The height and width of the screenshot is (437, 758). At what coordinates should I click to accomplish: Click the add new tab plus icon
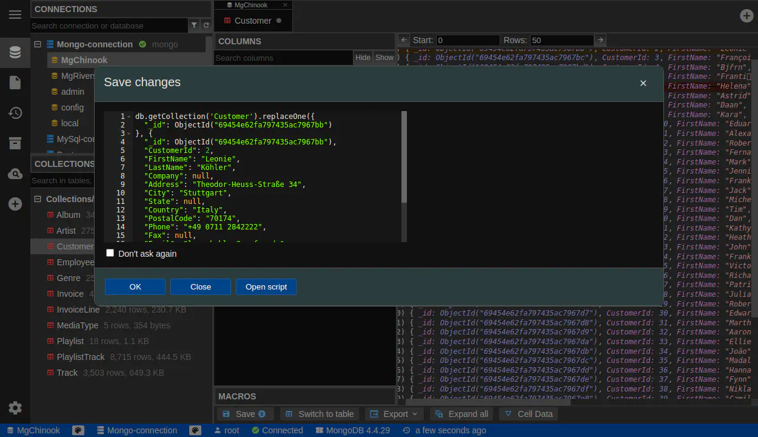tap(746, 16)
